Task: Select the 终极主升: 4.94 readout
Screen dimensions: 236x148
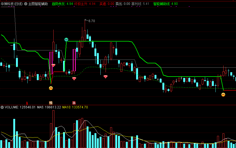Action: click(85, 4)
